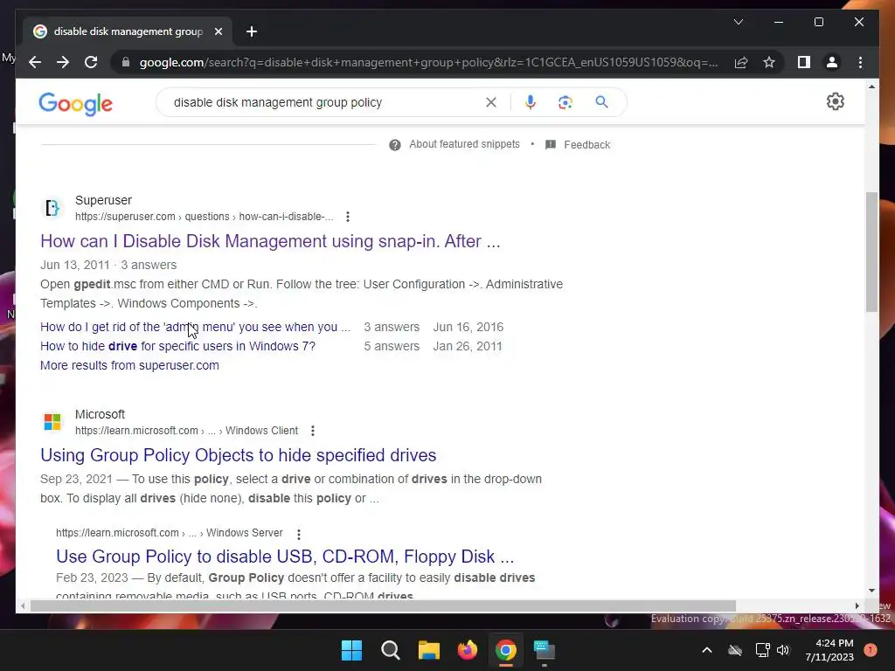Image resolution: width=895 pixels, height=671 pixels.
Task: Click the Superuser site favicon
Action: click(x=52, y=208)
